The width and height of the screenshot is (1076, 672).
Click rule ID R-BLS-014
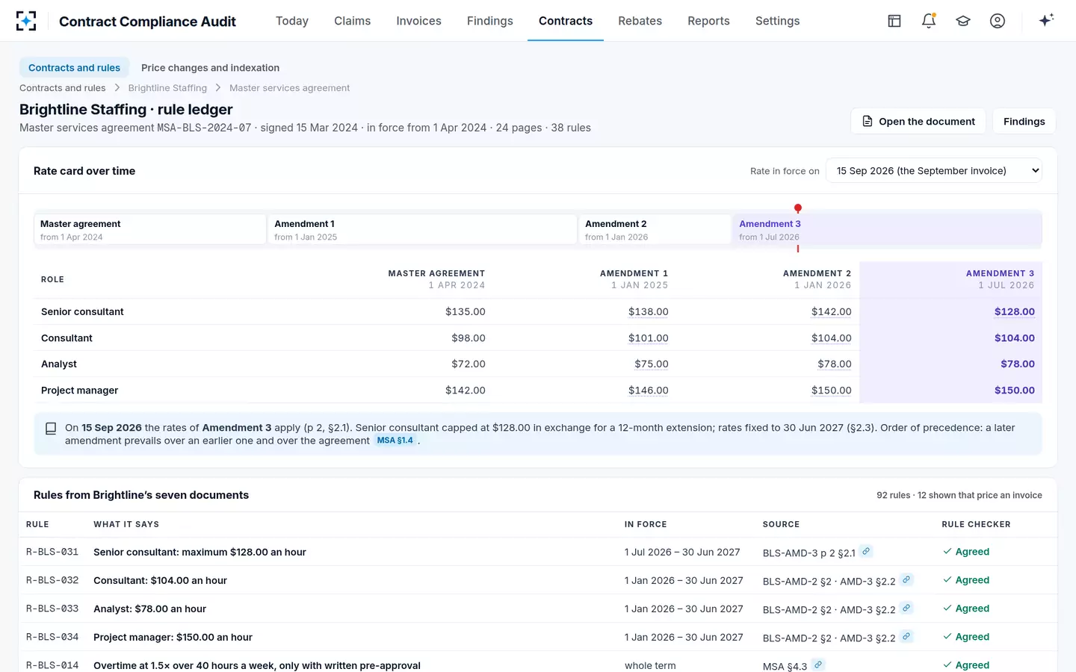click(52, 665)
